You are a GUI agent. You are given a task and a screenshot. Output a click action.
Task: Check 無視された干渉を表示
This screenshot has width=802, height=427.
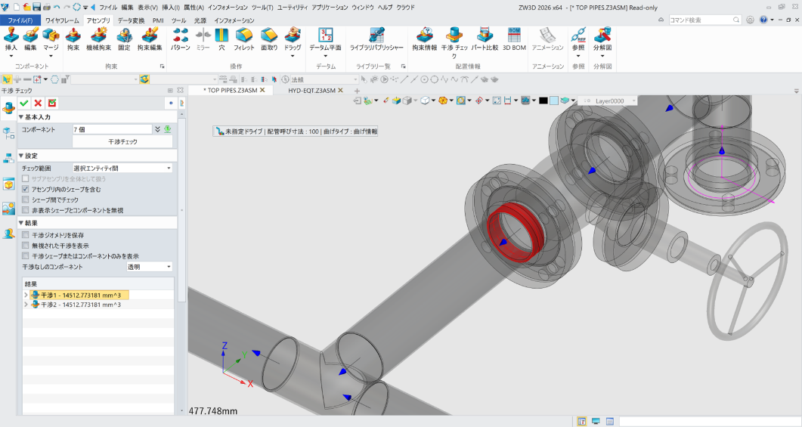pyautogui.click(x=26, y=246)
